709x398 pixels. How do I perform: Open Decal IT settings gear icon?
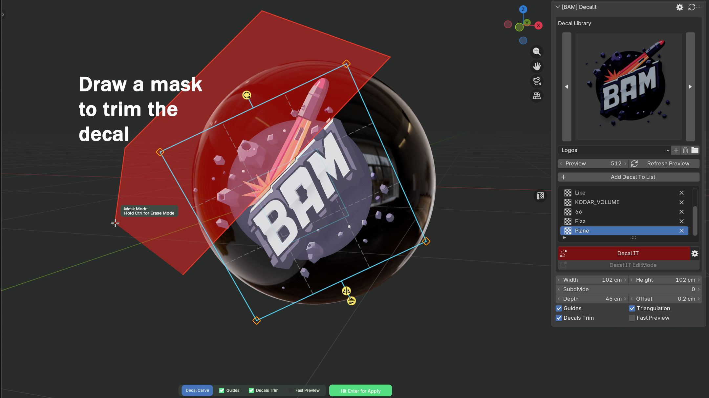point(695,254)
